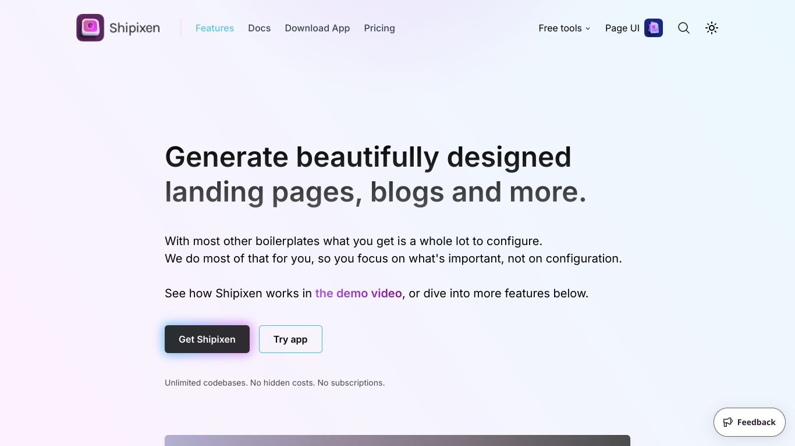Image resolution: width=795 pixels, height=446 pixels.
Task: Expand the Free tools dropdown
Action: pyautogui.click(x=565, y=28)
